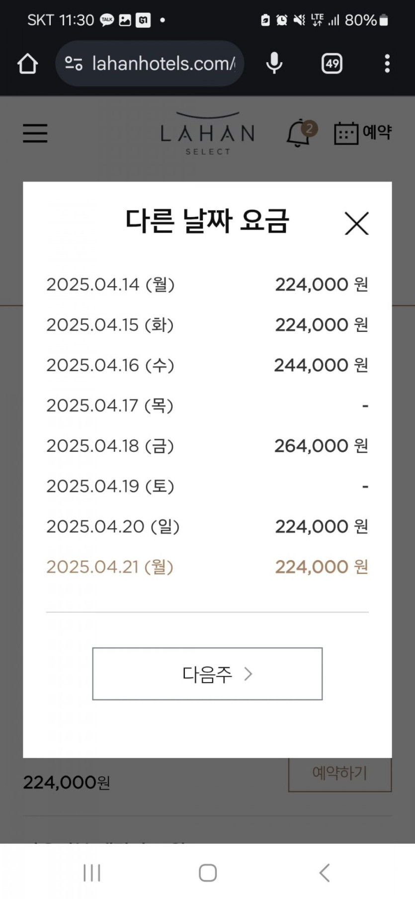Tap the calendar 예약 reservation icon
Viewport: 415px width, 899px height.
point(363,133)
